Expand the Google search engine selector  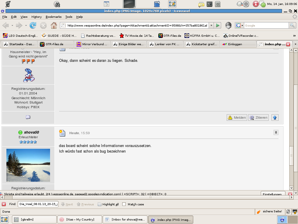(x=240, y=26)
